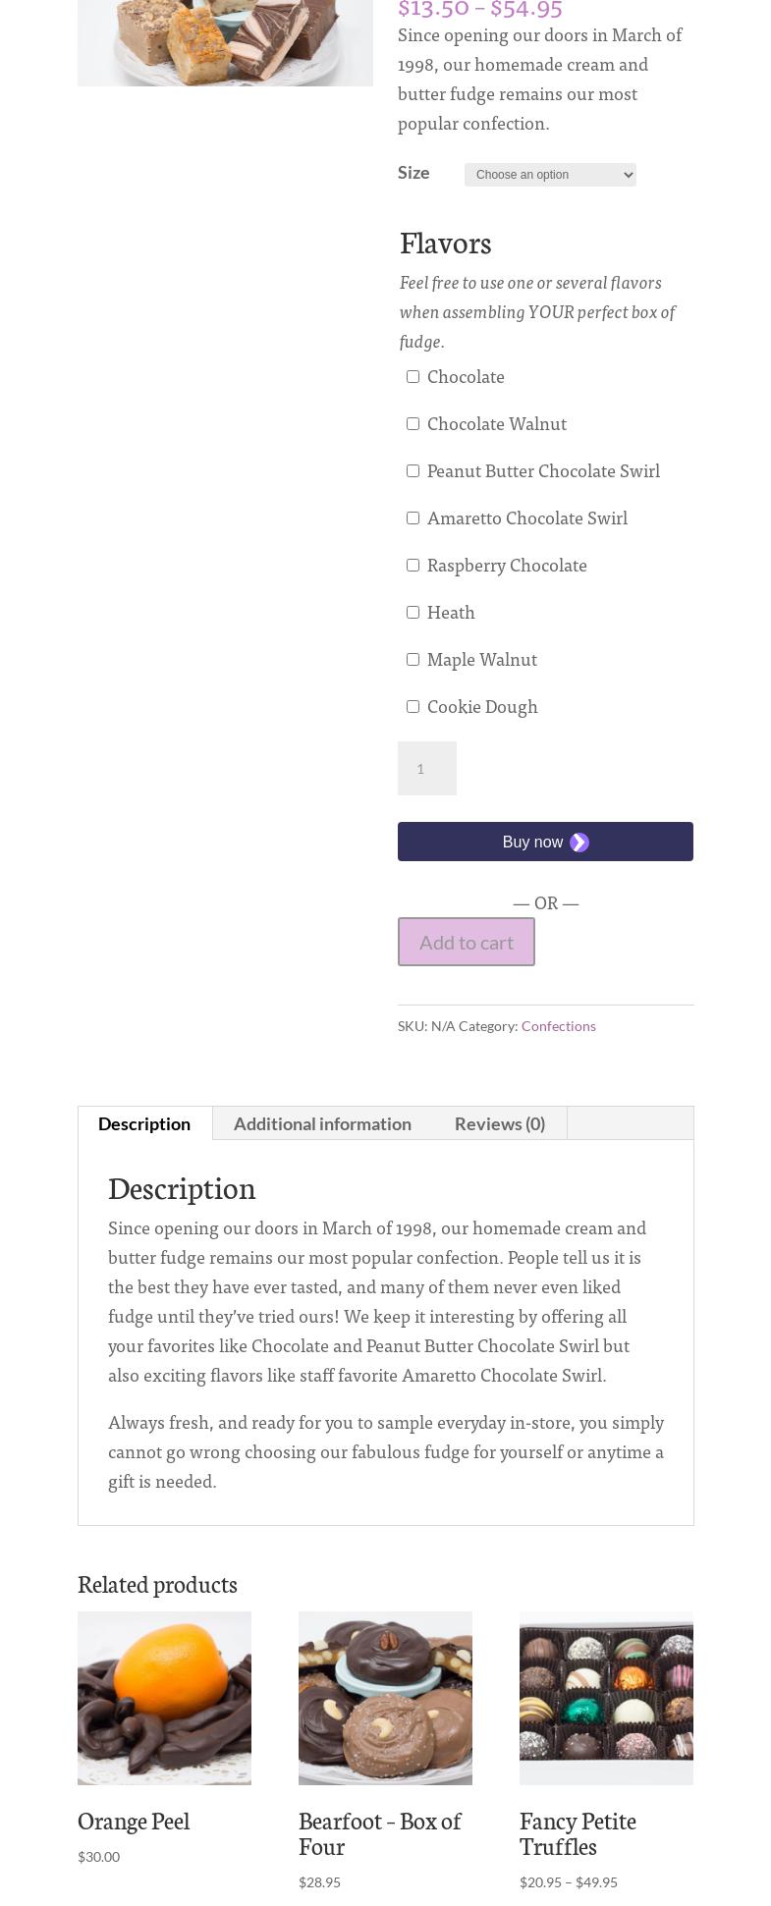This screenshot has width=771, height=1906.
Task: Click the Fancy Petite Truffles title link
Action: (x=578, y=1833)
